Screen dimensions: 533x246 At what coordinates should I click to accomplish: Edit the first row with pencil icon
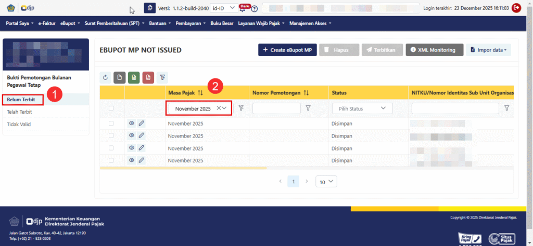point(141,124)
